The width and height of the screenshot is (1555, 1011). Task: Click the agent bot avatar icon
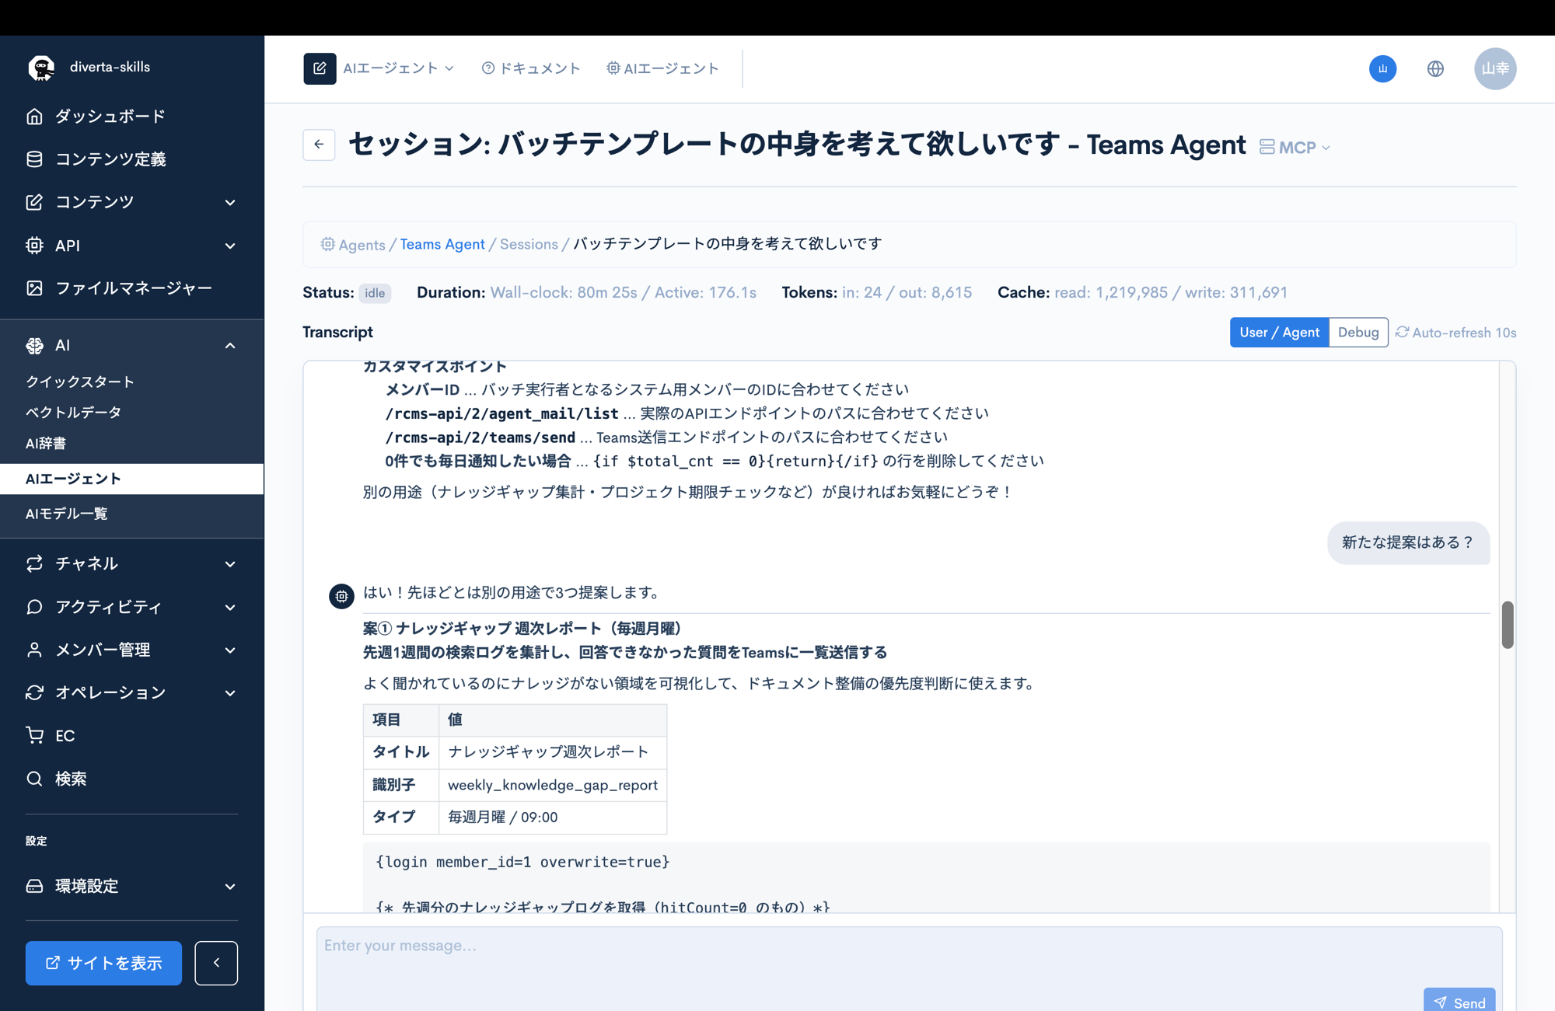coord(341,596)
